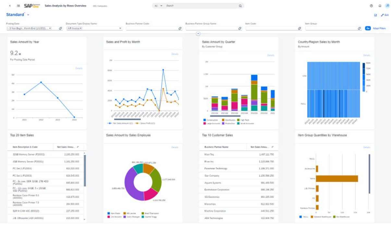391x225 pixels.
Task: Open the Document Type Display Name dropdown
Action: pos(119,28)
